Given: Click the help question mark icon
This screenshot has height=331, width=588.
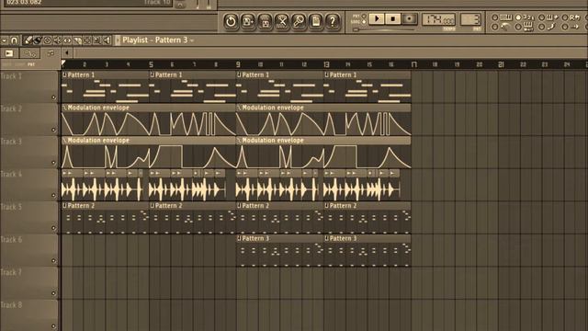Looking at the screenshot, I should point(333,21).
